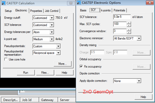
Task: Click the CASTEP Electronic Options title icon
Action: coord(79,3)
